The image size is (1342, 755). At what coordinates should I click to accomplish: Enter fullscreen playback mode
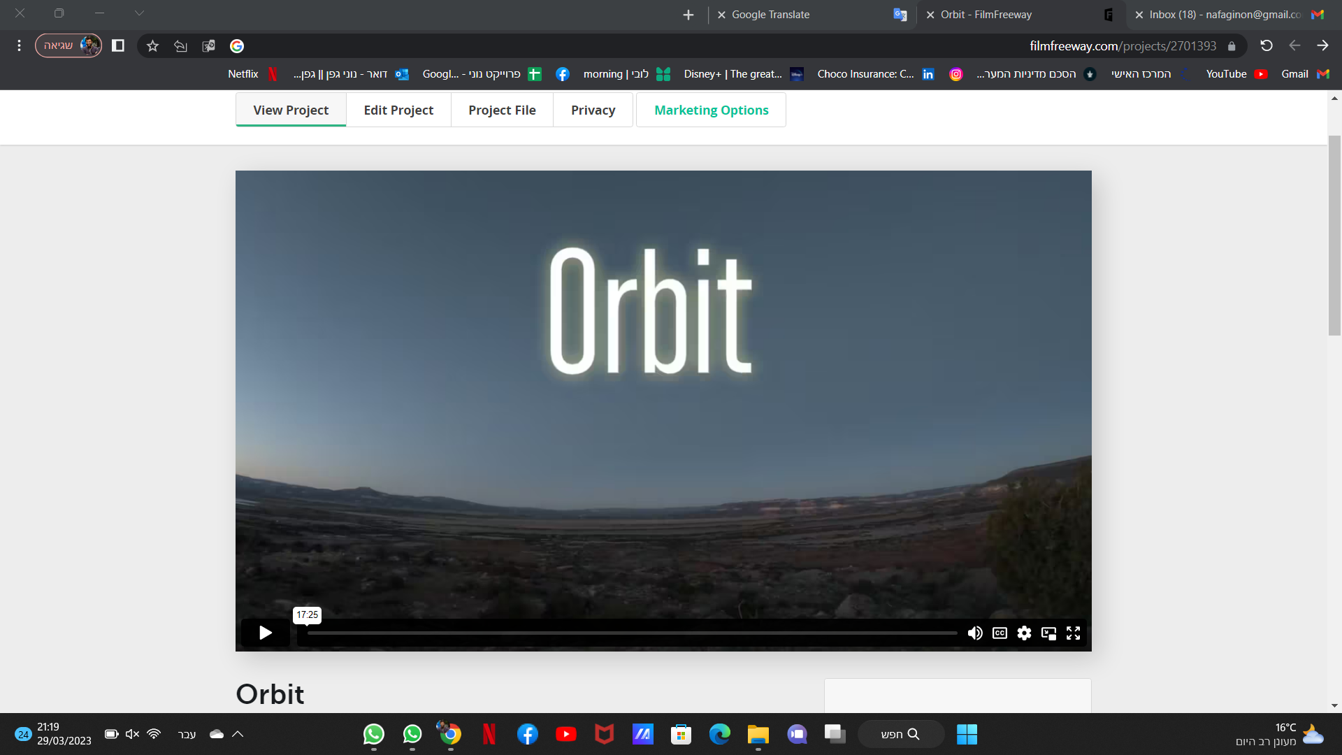click(1073, 633)
